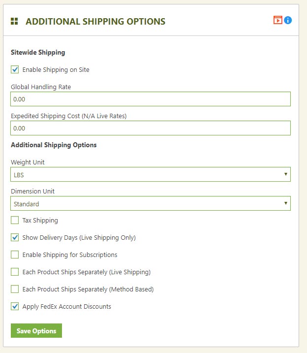Image resolution: width=307 pixels, height=353 pixels.
Task: Disable Apply FedEx Account Discounts
Action: (15, 306)
